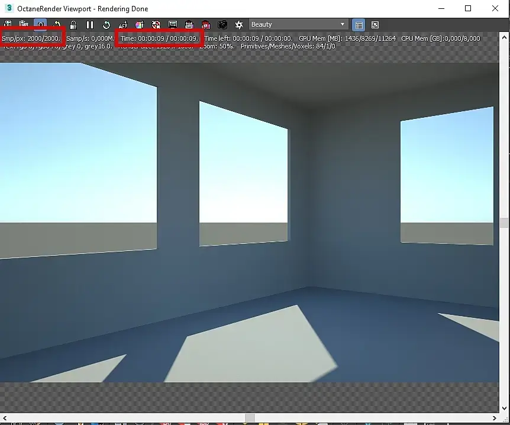Click the film region icon beside monitor icon
Screen dimensions: 510x425
click(x=189, y=25)
